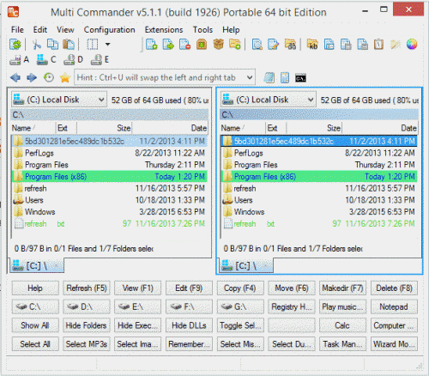Image resolution: width=429 pixels, height=376 pixels.
Task: Toggle the Hide DLLs filter button
Action: pyautogui.click(x=189, y=325)
